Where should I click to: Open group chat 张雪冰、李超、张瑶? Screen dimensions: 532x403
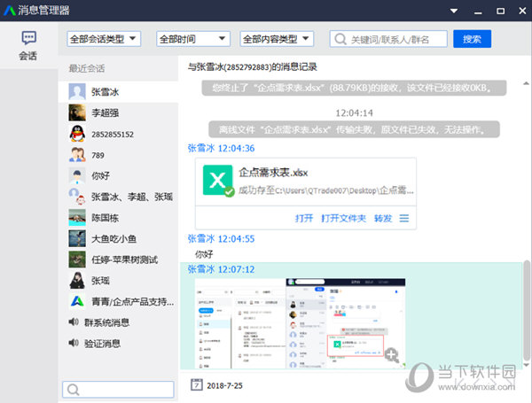(119, 197)
